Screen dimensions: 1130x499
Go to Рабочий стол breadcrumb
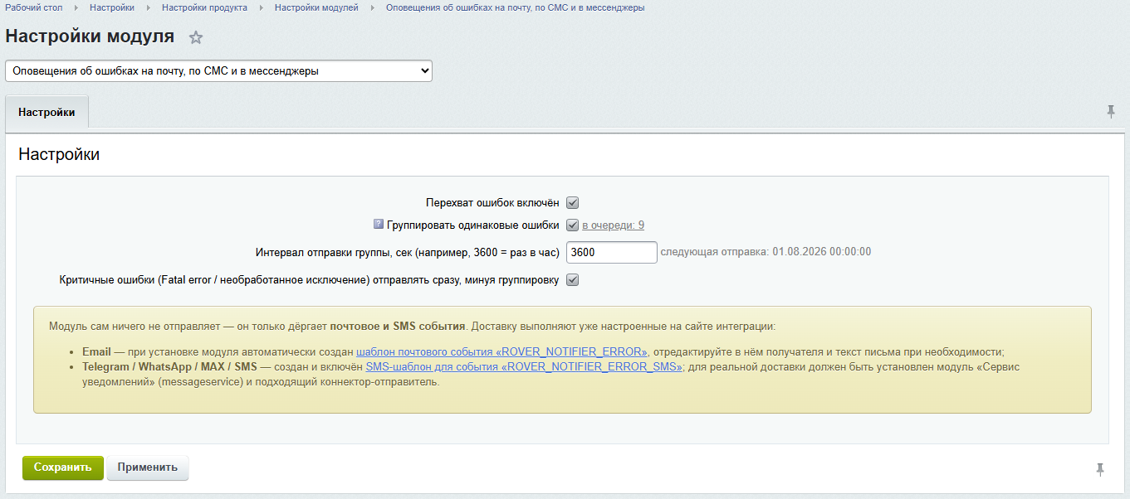[x=34, y=7]
